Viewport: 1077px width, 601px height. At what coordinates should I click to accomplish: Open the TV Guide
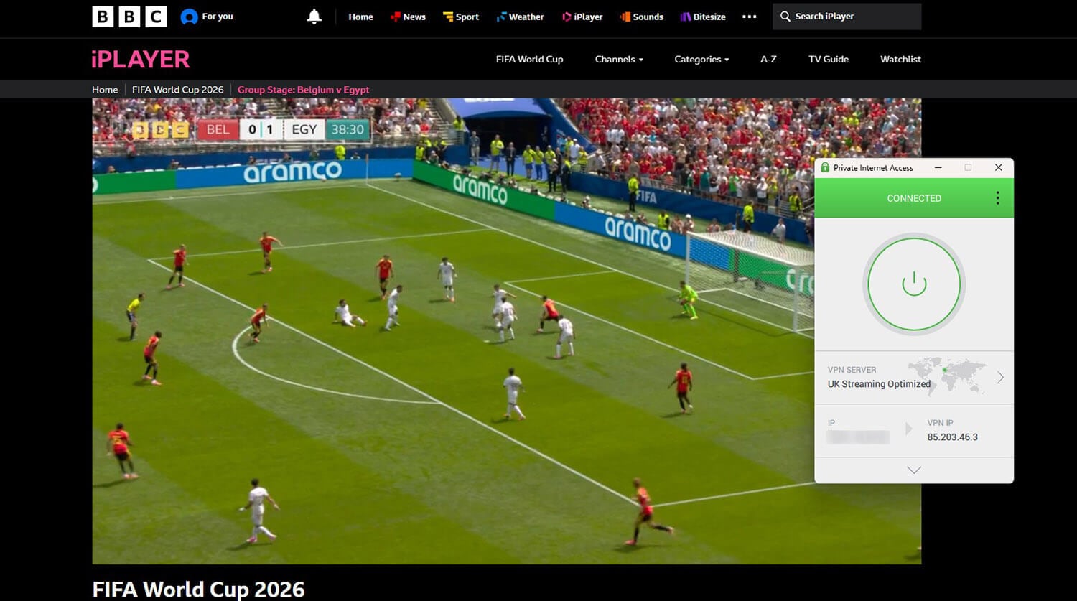click(x=829, y=59)
